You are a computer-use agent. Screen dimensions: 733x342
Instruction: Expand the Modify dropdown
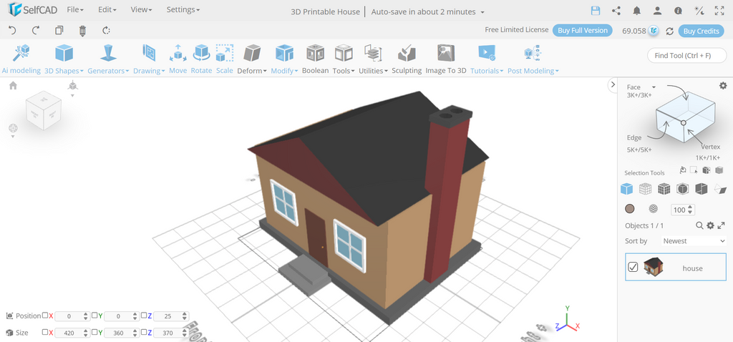284,59
